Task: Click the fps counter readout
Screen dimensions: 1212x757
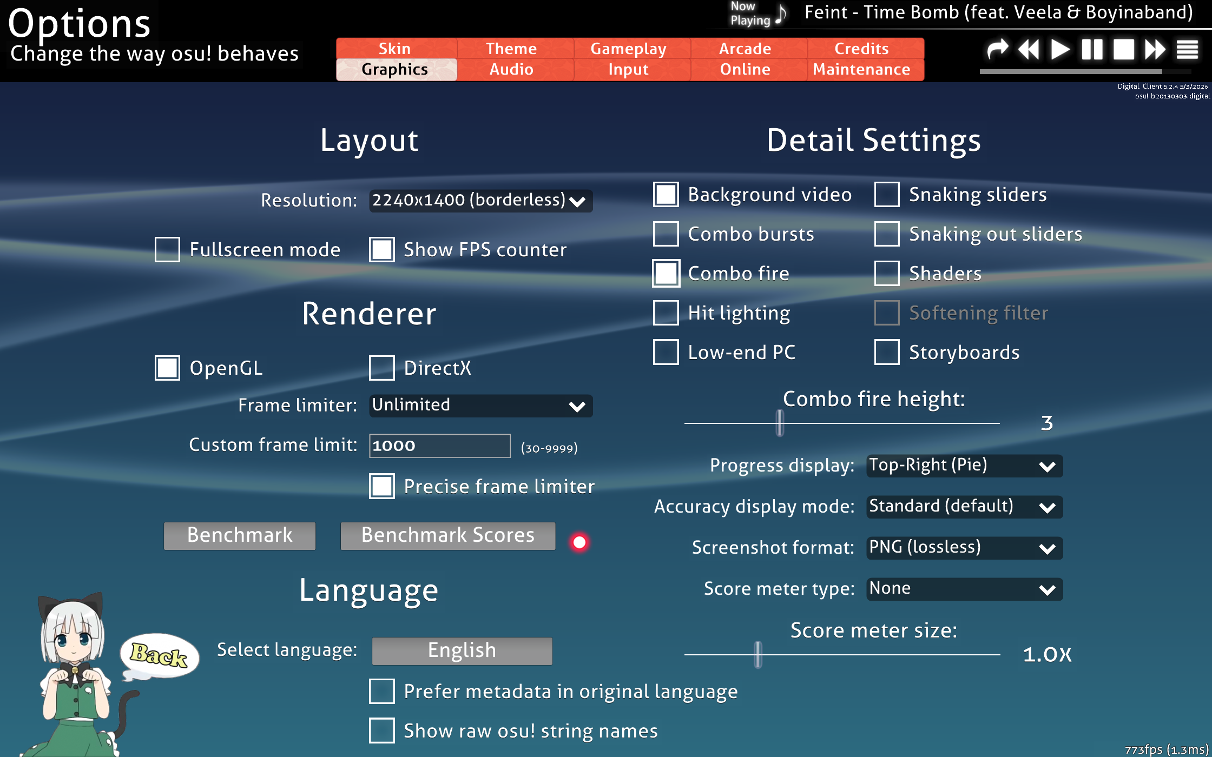Action: [x=1167, y=749]
